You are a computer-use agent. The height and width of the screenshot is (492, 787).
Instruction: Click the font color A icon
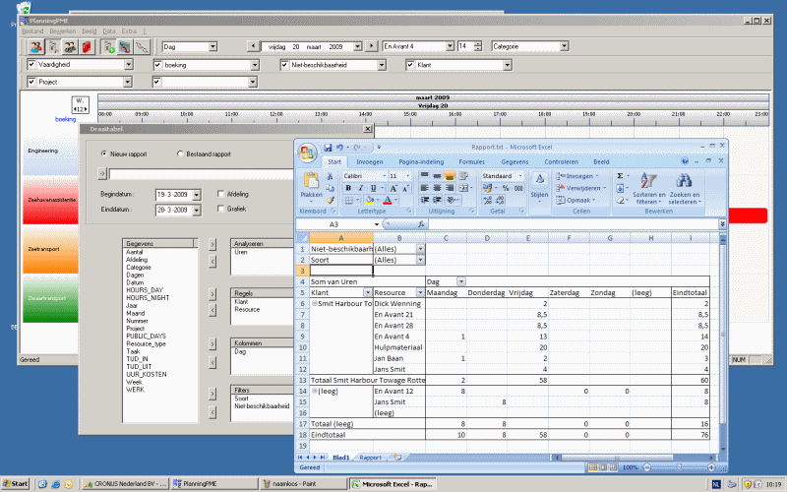click(389, 200)
